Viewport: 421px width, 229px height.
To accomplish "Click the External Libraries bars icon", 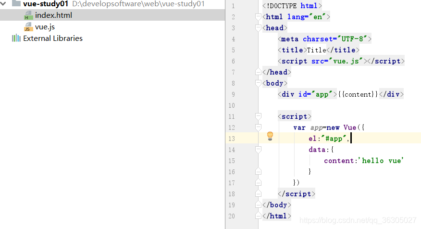I will pos(16,38).
